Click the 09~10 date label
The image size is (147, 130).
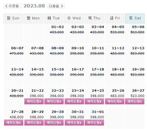click(78, 48)
